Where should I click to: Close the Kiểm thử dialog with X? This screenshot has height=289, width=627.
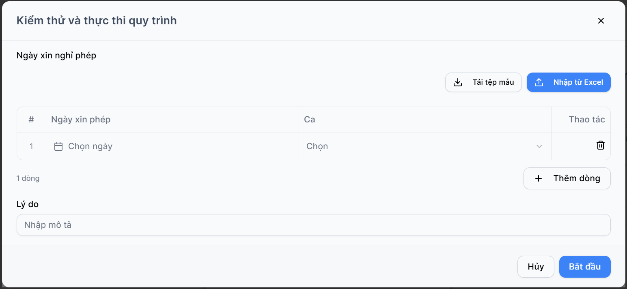tap(601, 21)
